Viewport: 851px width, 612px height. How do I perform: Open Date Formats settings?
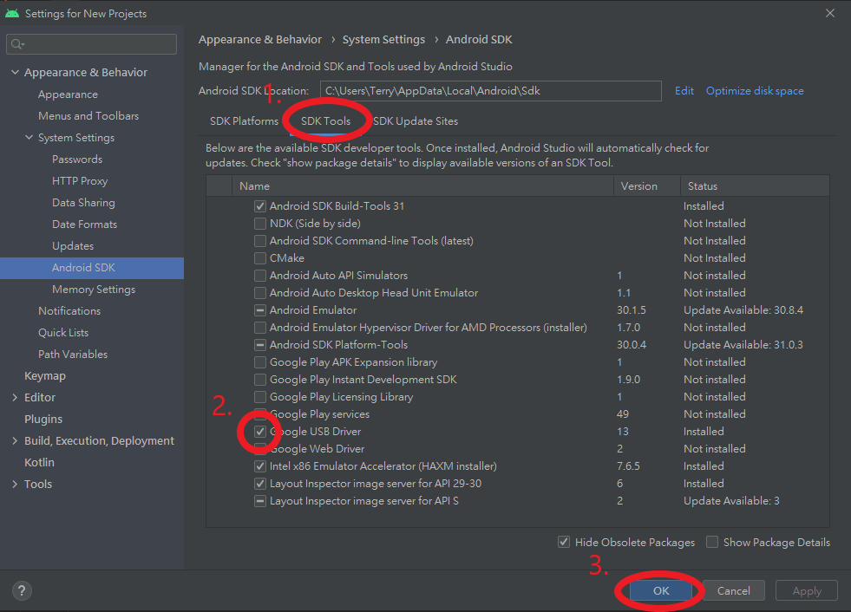coord(85,224)
